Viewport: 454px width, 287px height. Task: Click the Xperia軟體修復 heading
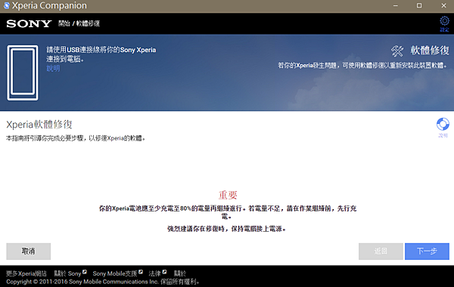pos(39,125)
